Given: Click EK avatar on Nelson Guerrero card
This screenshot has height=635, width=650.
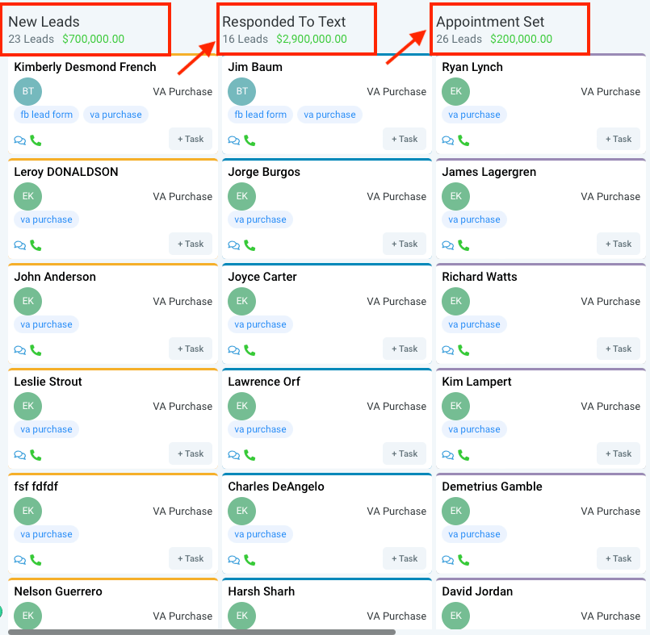Looking at the screenshot, I should (27, 616).
